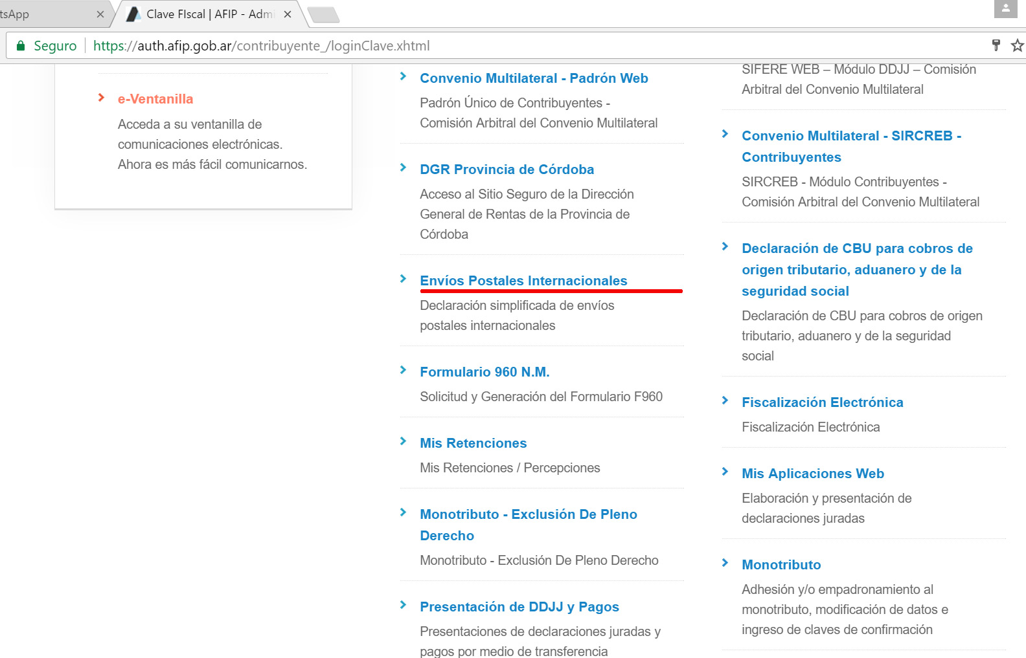The height and width of the screenshot is (658, 1026).
Task: Open Convenio Multilateral - Padrón Web link
Action: (534, 78)
